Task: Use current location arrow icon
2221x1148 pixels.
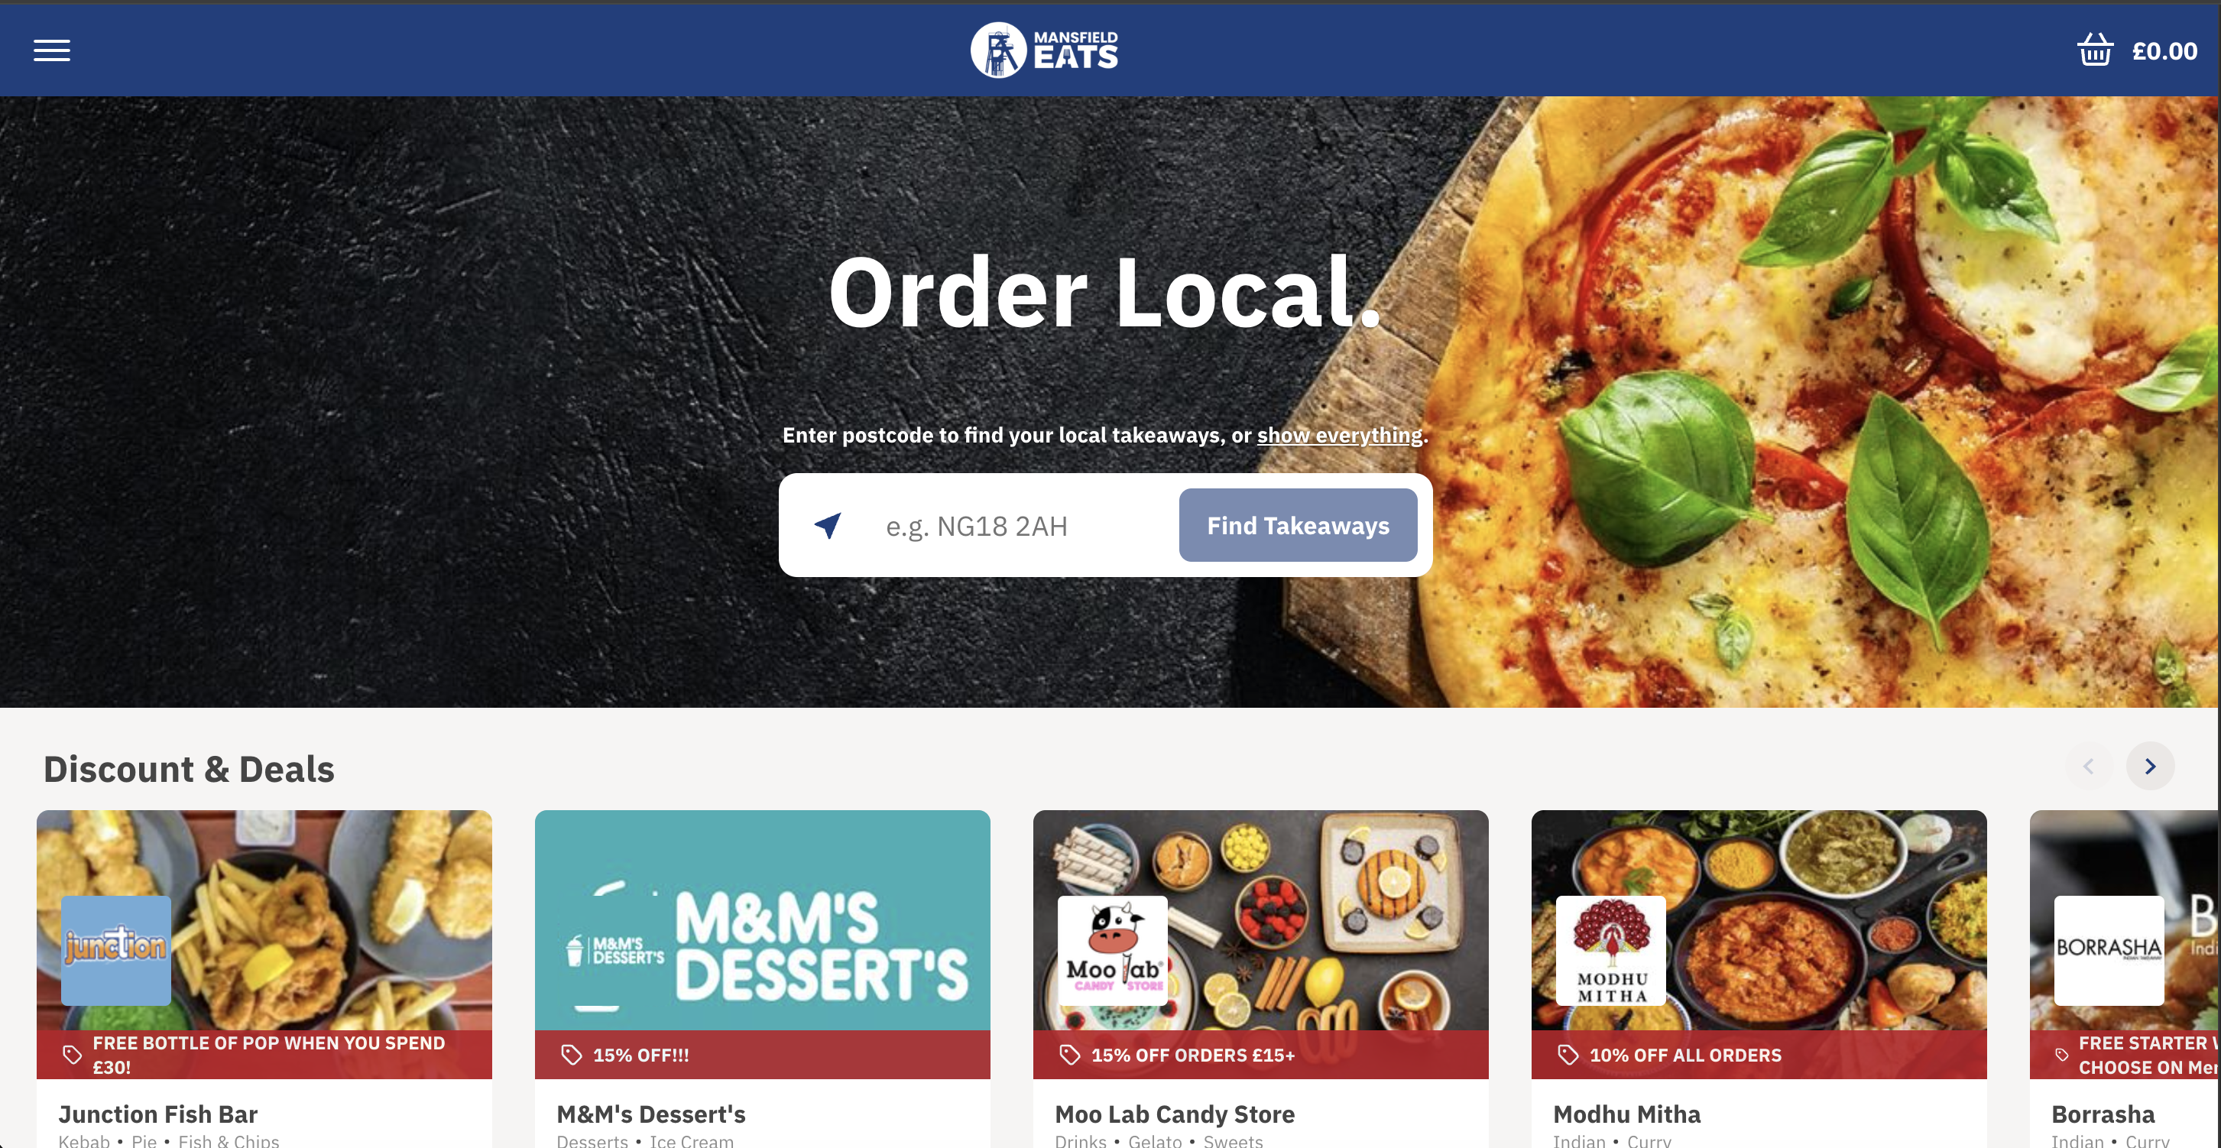Action: (x=828, y=525)
